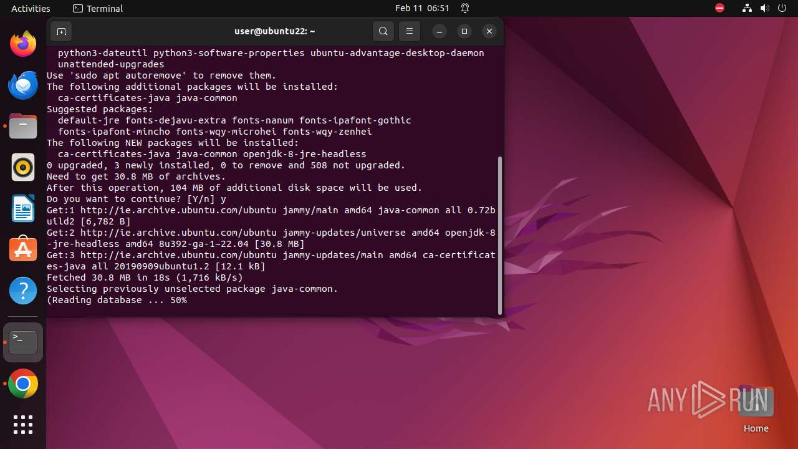
Task: Open the Terminal app menu in top bar
Action: (x=98, y=9)
